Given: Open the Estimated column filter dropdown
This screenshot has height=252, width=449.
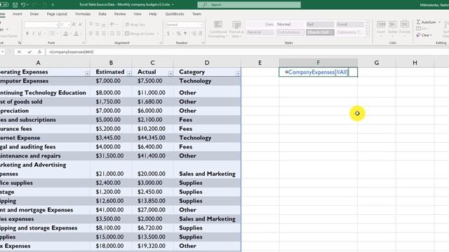Looking at the screenshot, I should [129, 73].
